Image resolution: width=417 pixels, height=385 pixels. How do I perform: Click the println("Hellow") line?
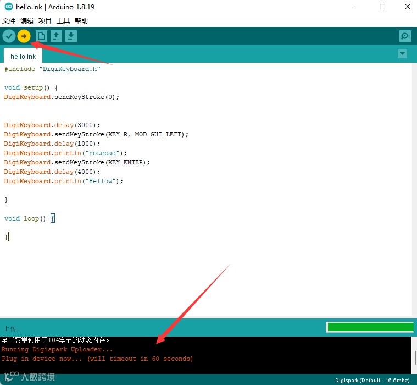click(x=64, y=181)
